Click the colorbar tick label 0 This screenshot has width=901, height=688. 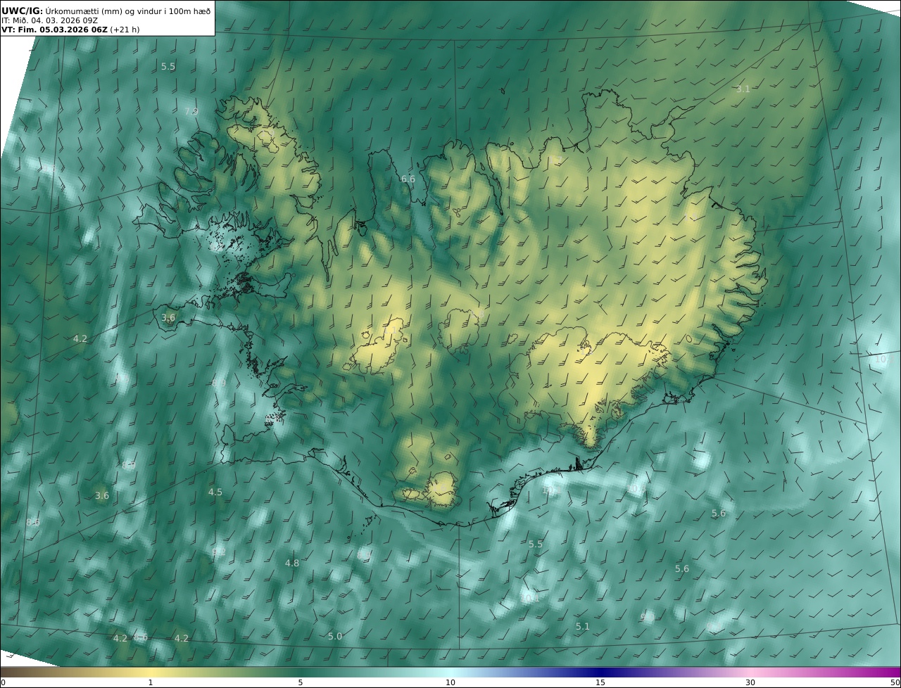tap(3, 682)
